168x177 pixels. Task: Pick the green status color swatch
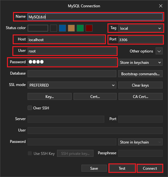click(80, 28)
